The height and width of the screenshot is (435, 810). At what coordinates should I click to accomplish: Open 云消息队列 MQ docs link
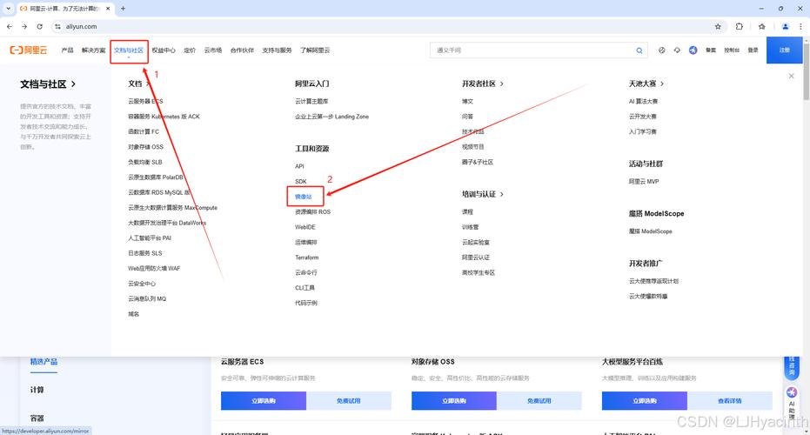coord(147,298)
